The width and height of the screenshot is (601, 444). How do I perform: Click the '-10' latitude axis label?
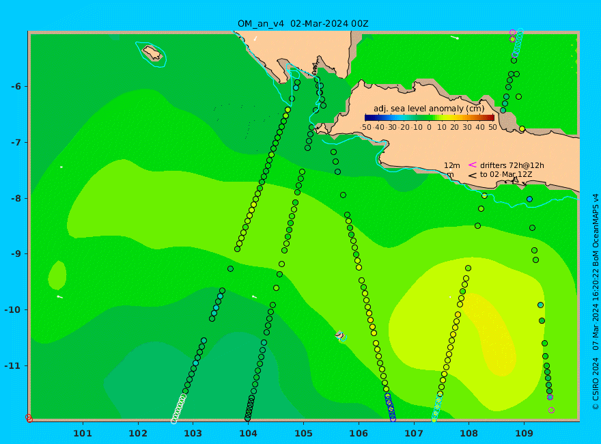pyautogui.click(x=13, y=310)
